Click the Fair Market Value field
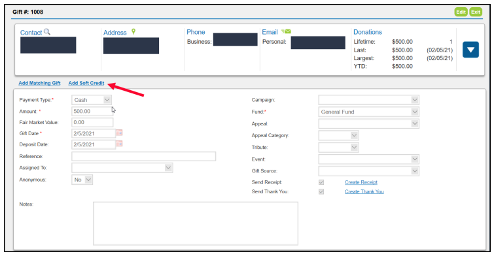This screenshot has height=256, width=494. (x=92, y=122)
